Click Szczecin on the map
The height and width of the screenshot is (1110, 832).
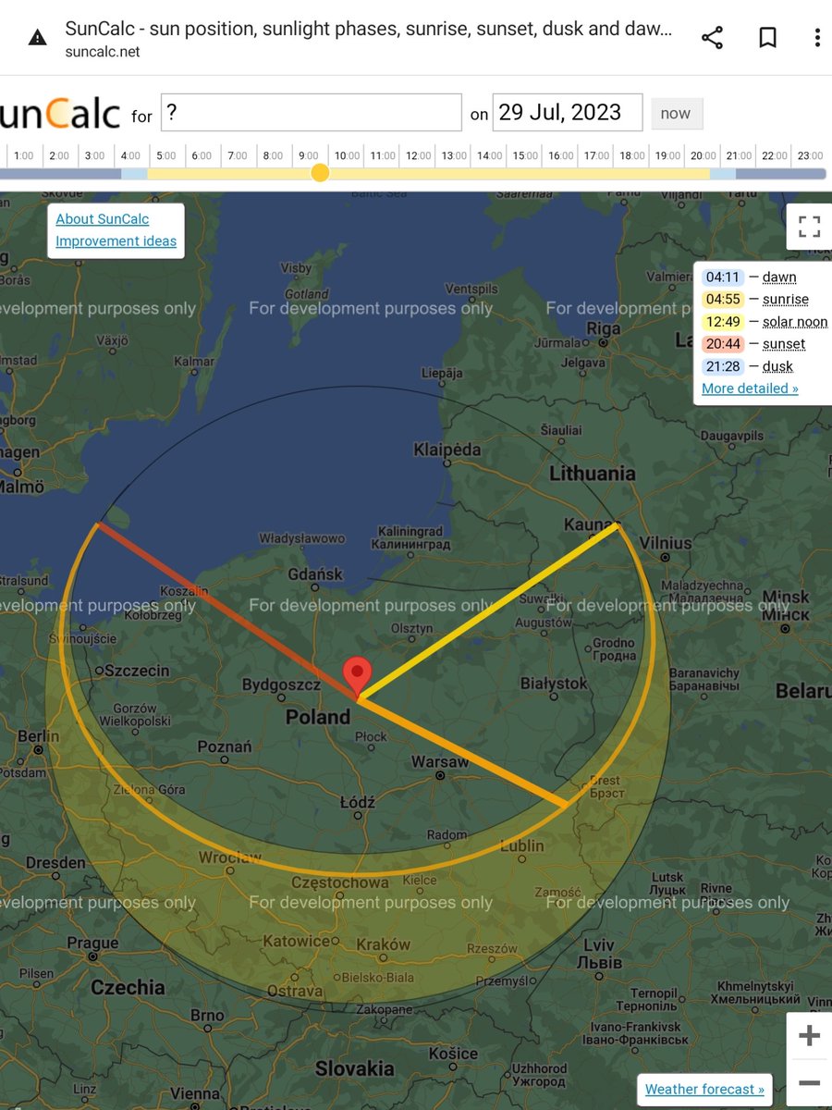137,670
